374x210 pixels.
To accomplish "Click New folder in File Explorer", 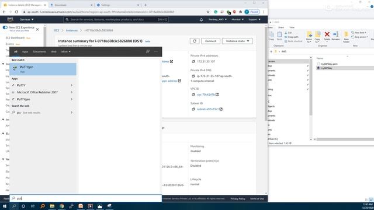I will coord(346,37).
